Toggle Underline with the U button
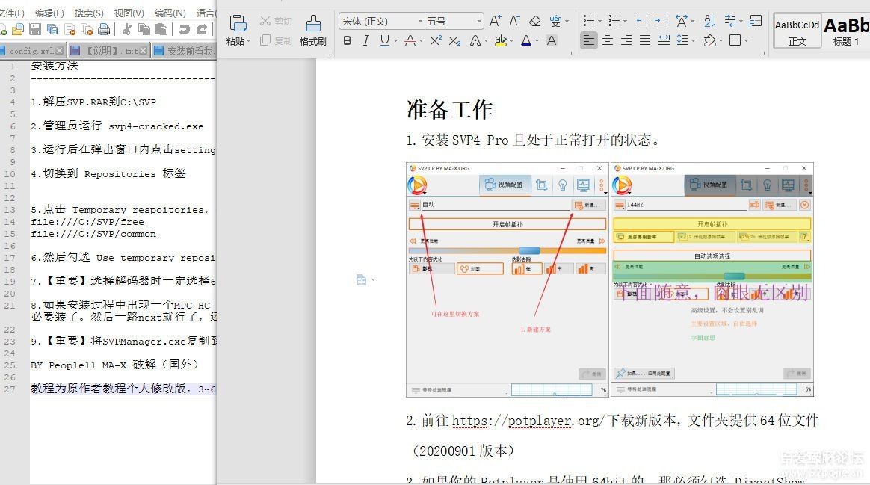 tap(384, 40)
